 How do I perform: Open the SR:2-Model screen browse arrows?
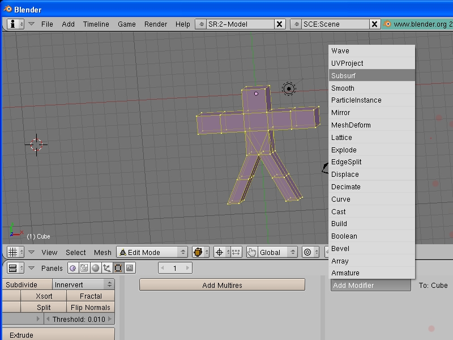coord(201,24)
